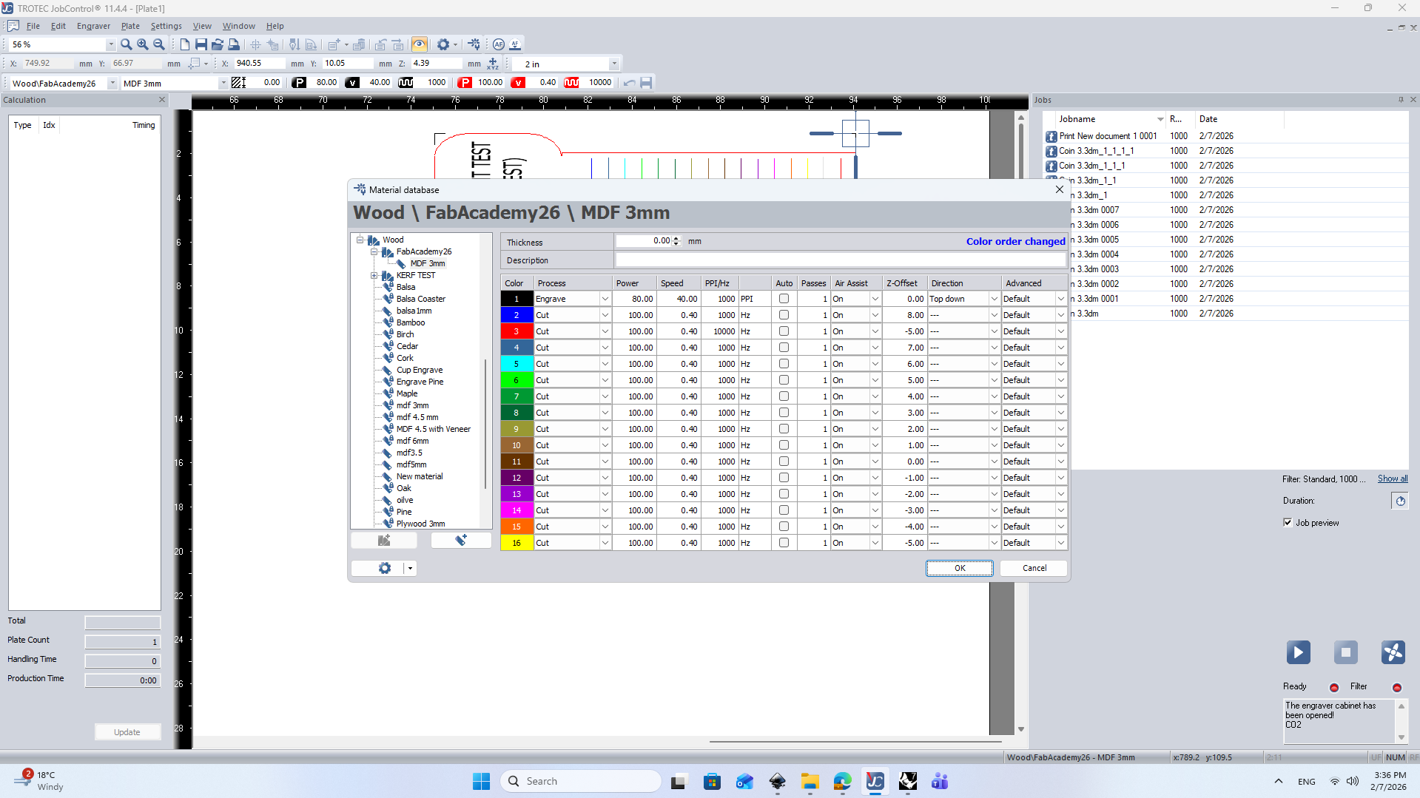Viewport: 1420px width, 798px height.
Task: Switch to the Timing tab in Calculation panel
Action: (143, 124)
